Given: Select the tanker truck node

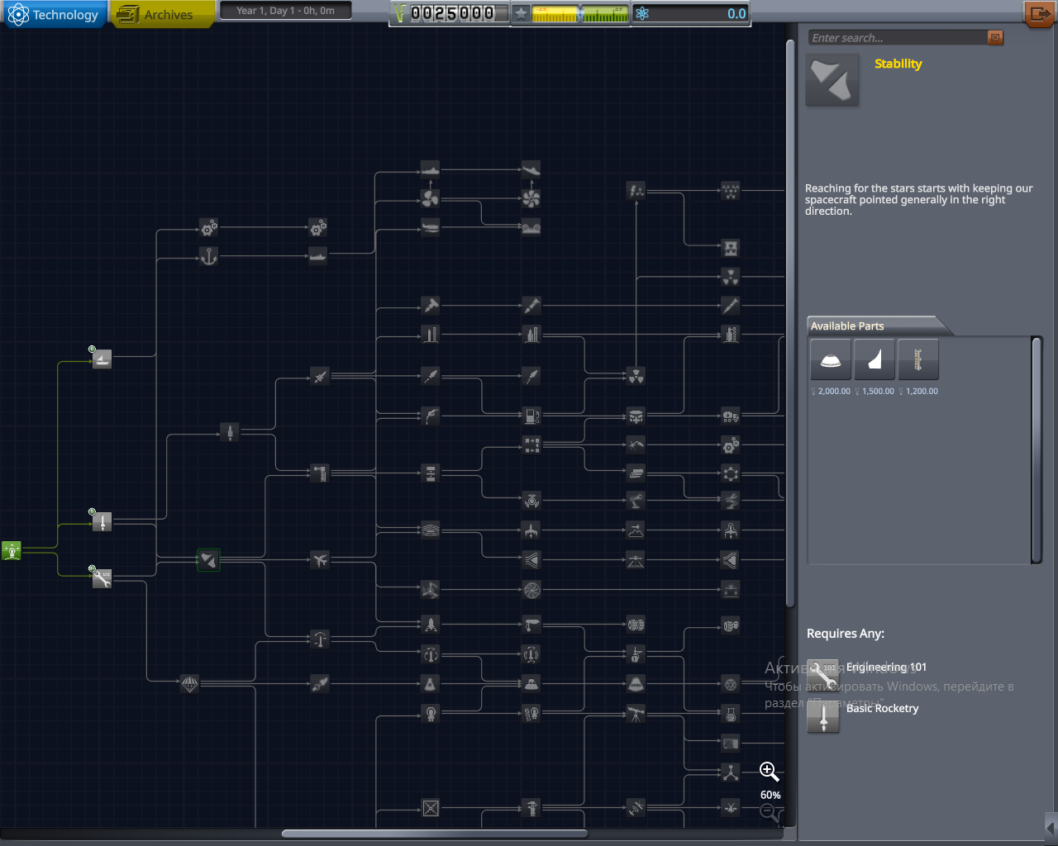Looking at the screenshot, I should (x=731, y=416).
